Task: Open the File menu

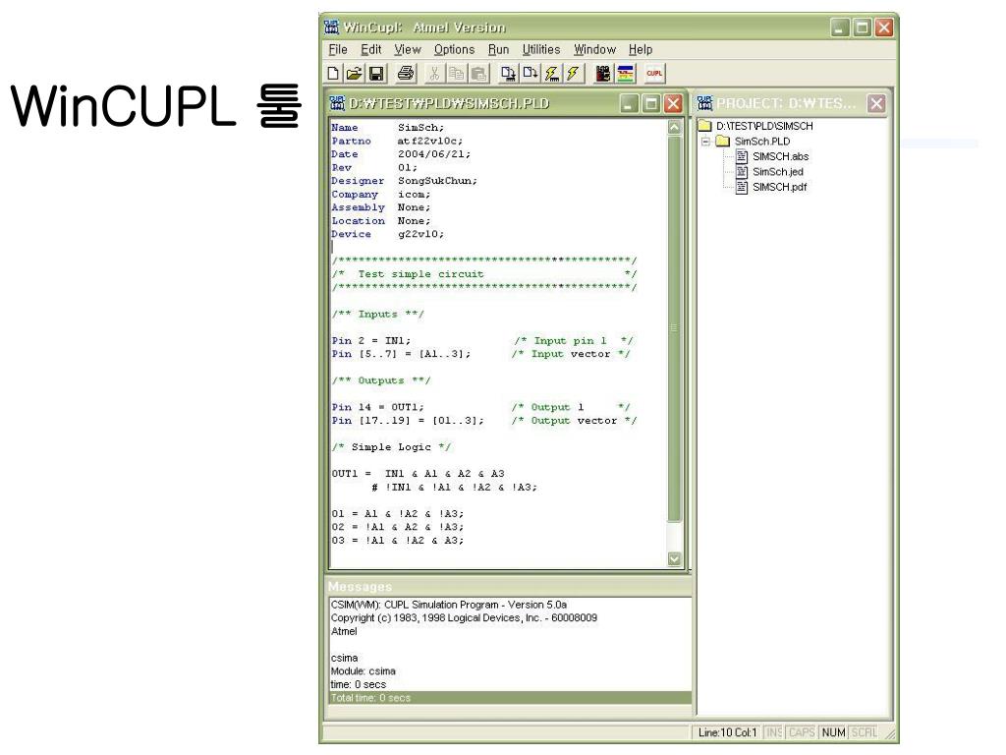Action: (x=338, y=49)
